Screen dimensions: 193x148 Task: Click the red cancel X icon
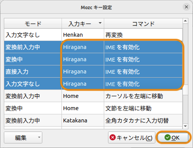pos(113,137)
